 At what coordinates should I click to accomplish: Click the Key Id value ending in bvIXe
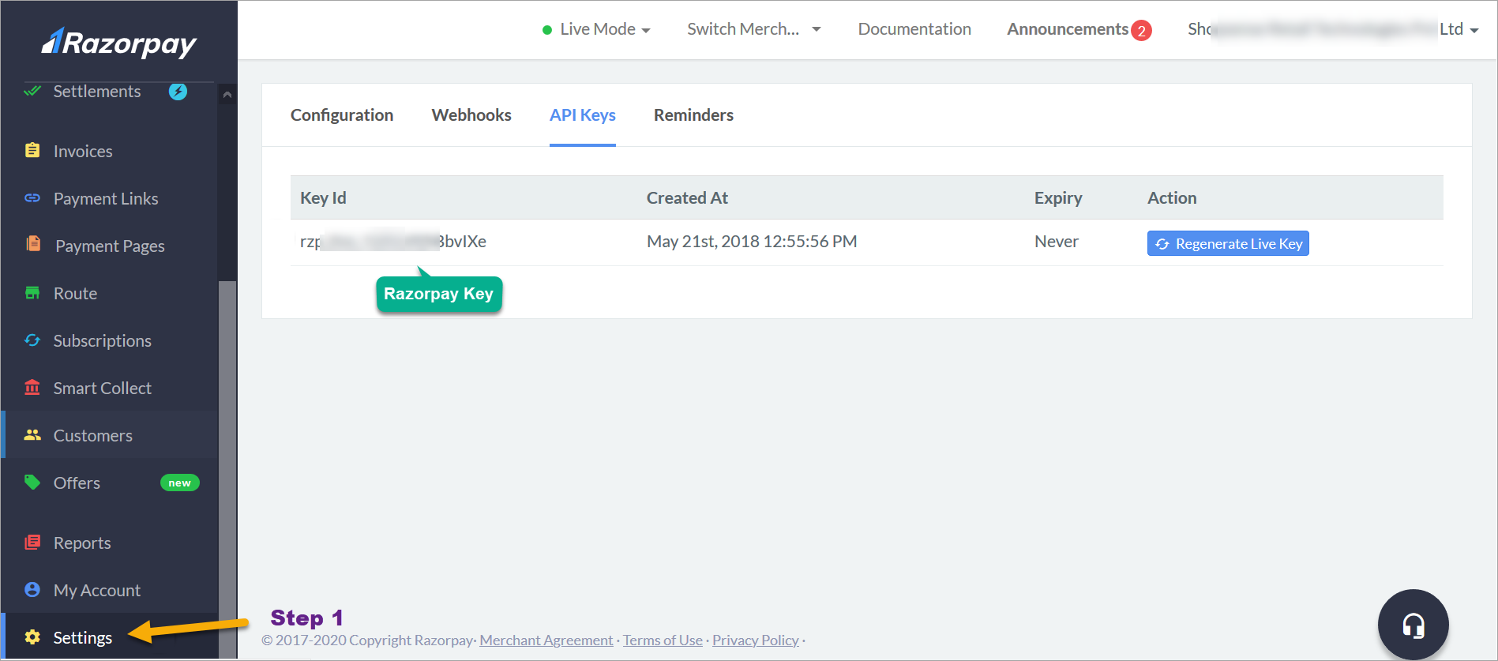pos(393,242)
